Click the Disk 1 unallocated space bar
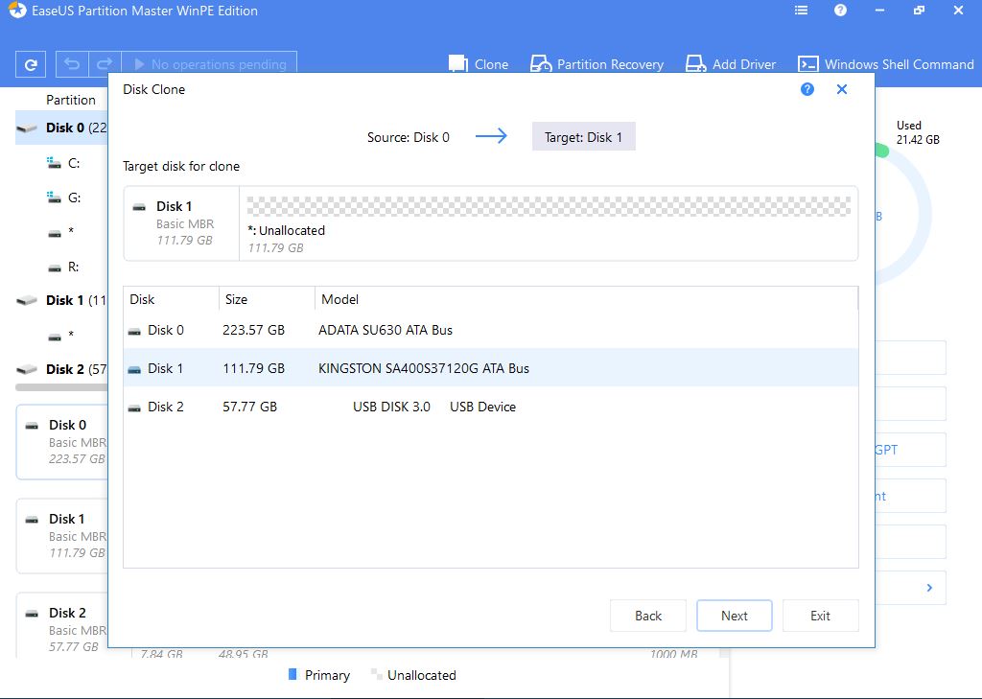Viewport: 982px width, 699px height. pyautogui.click(x=549, y=207)
